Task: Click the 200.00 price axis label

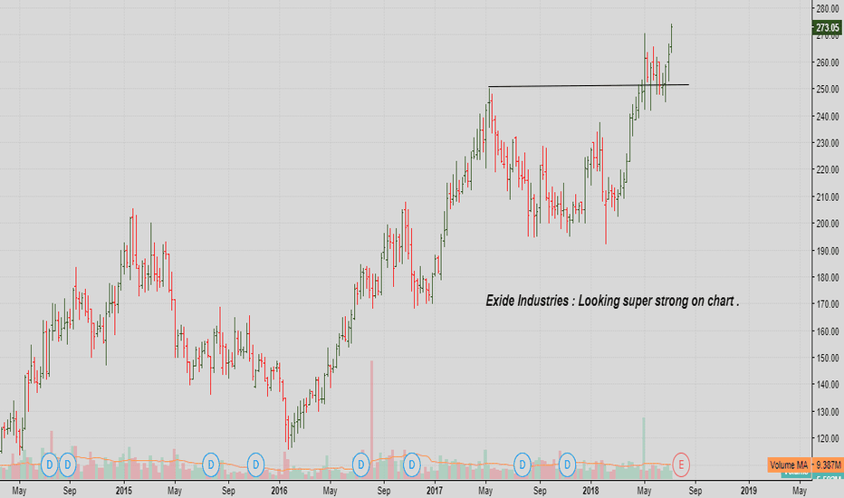Action: (x=828, y=224)
